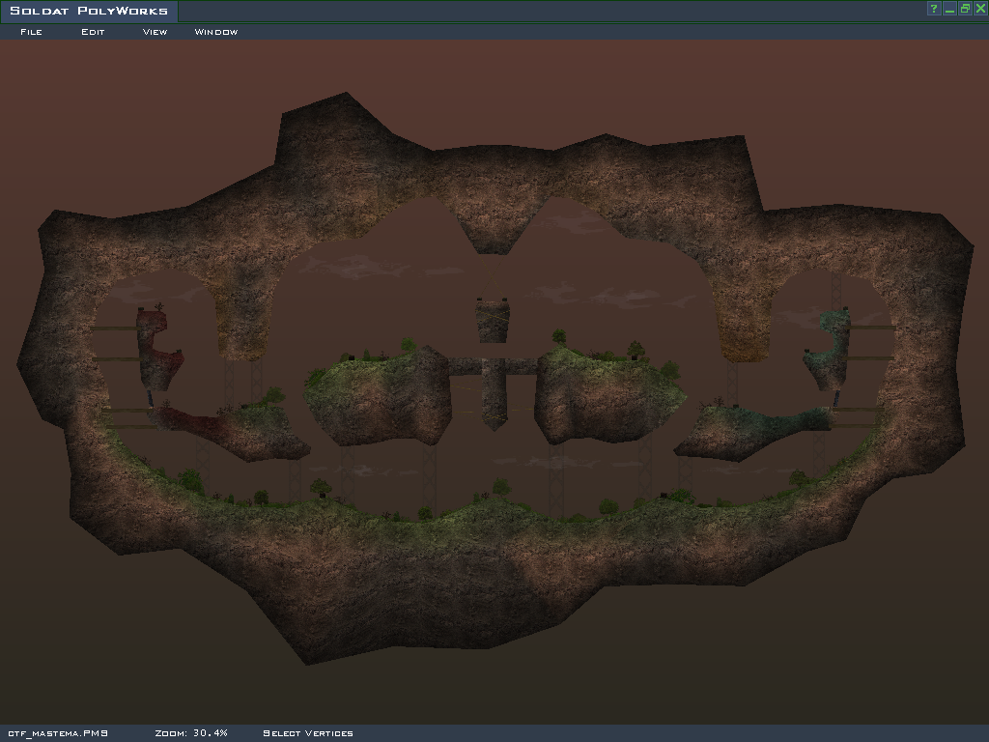Open the Window menu

click(x=216, y=32)
